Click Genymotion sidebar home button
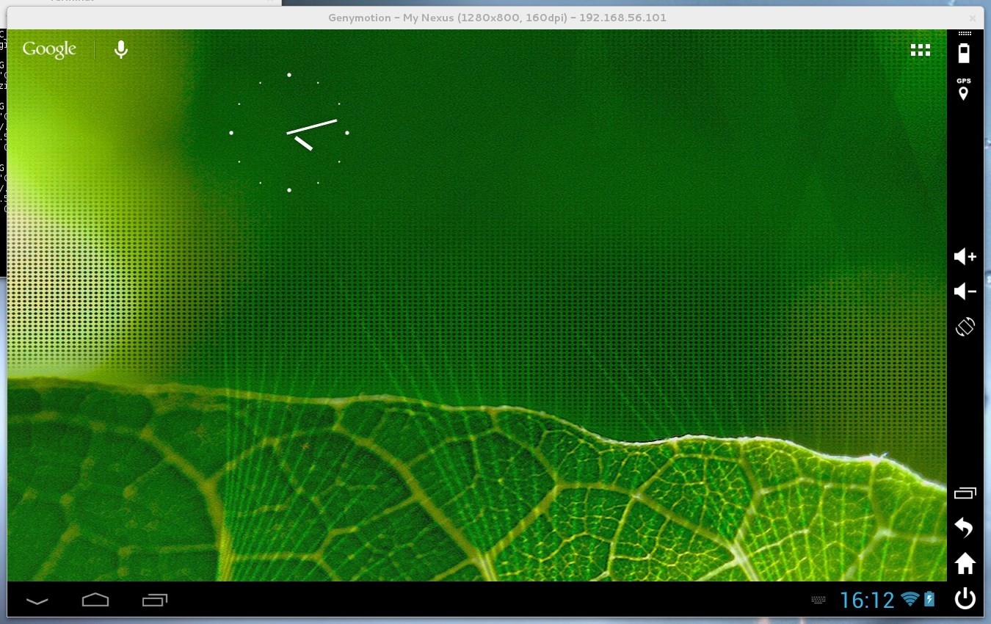The width and height of the screenshot is (991, 624). point(965,564)
